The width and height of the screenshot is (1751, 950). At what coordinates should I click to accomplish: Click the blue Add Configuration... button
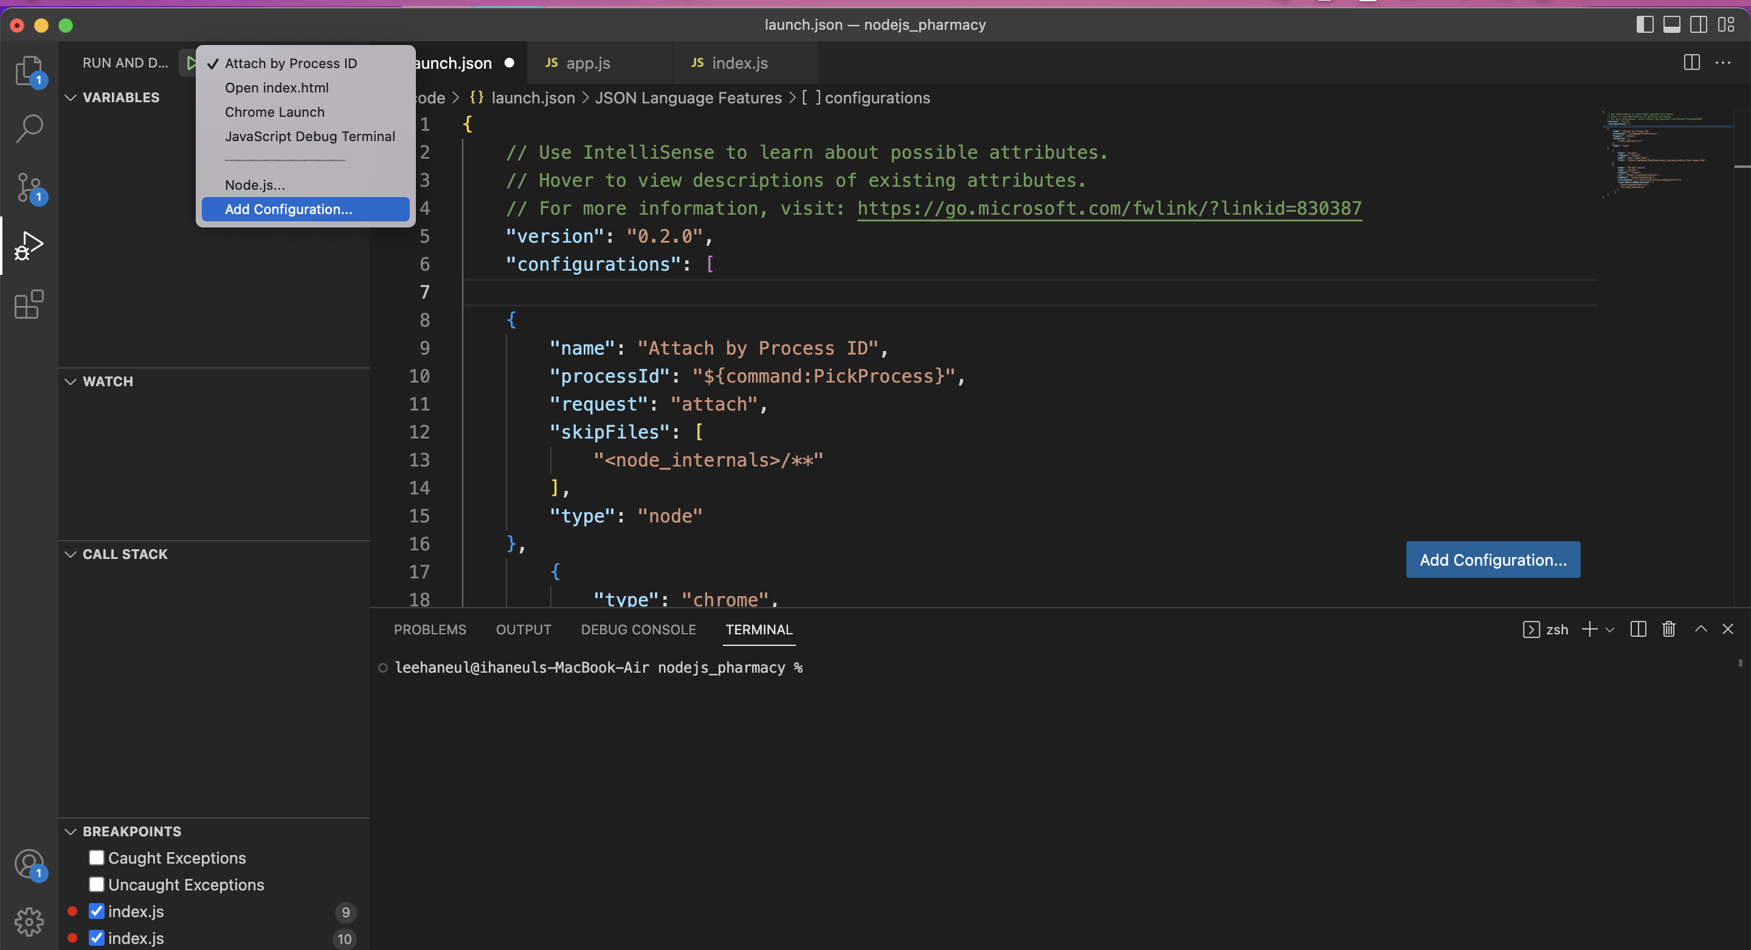[1493, 559]
